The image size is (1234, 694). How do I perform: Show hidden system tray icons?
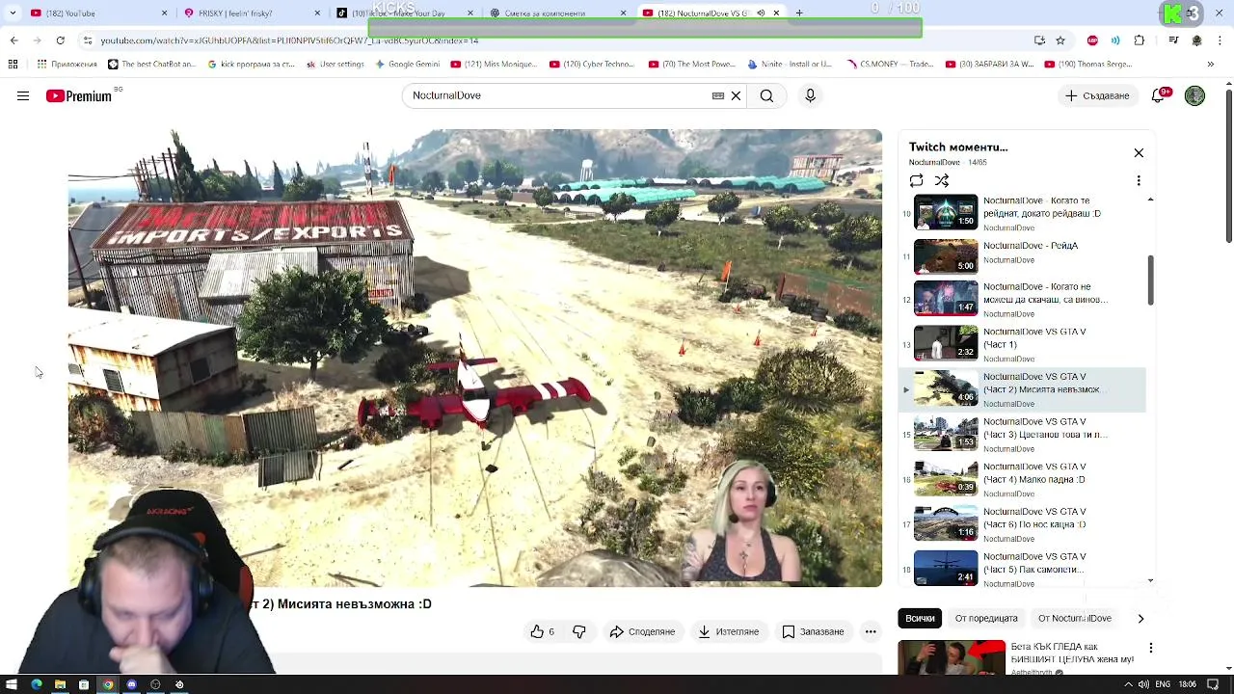tap(1129, 684)
